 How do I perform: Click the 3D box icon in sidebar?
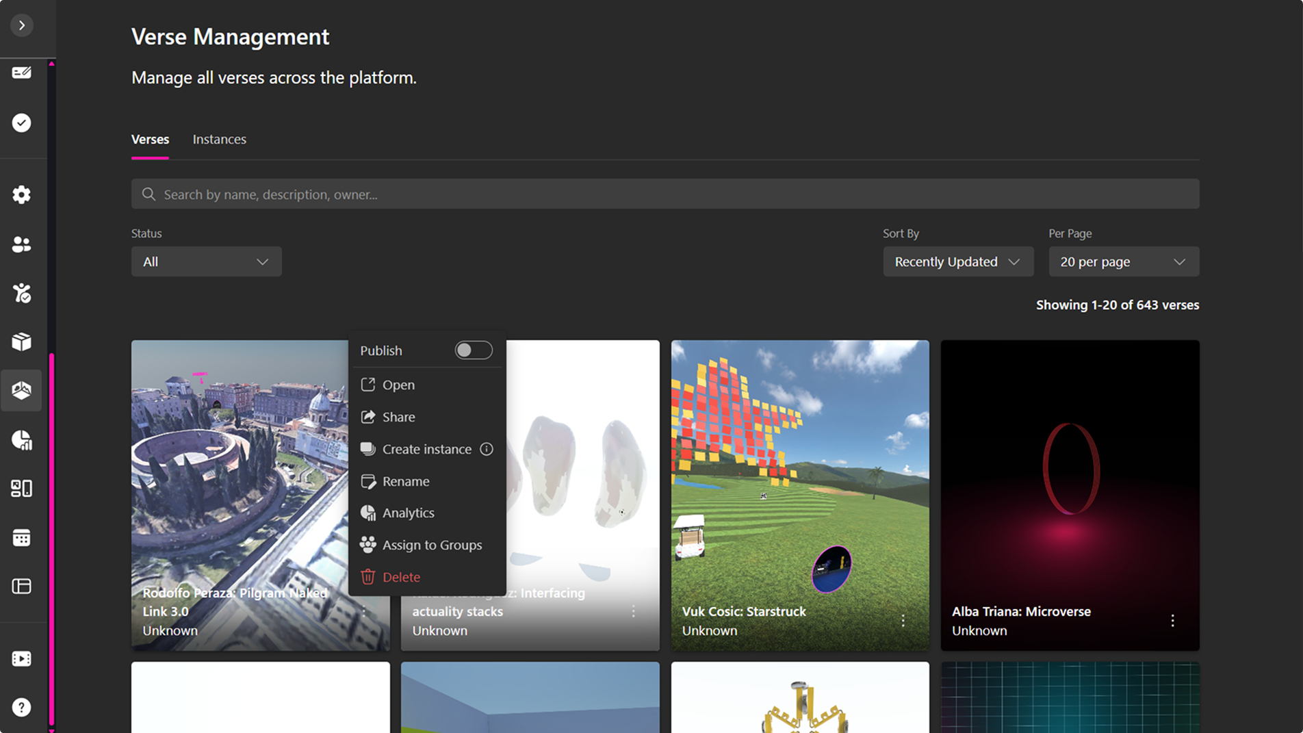click(x=22, y=342)
